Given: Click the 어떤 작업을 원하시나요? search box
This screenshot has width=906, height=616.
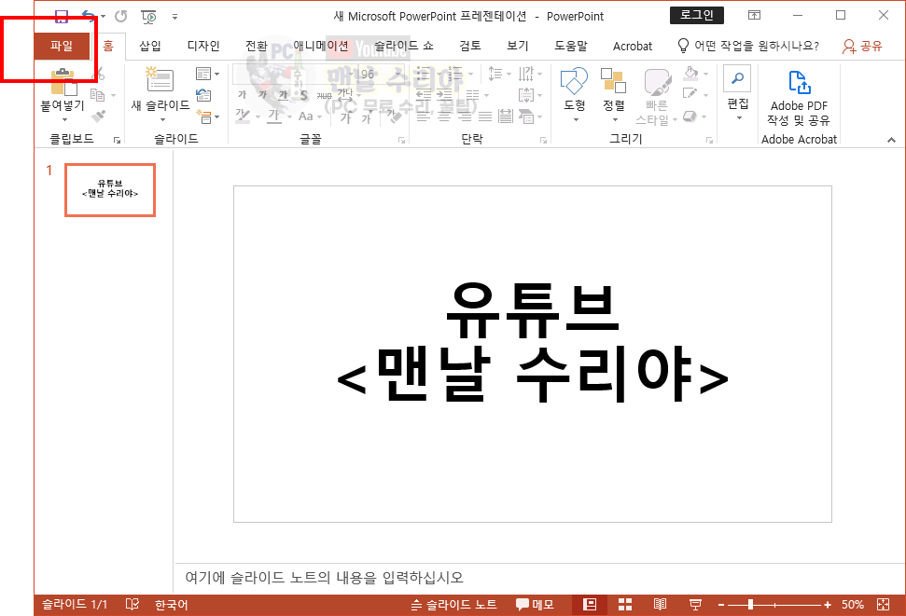Looking at the screenshot, I should tap(747, 46).
